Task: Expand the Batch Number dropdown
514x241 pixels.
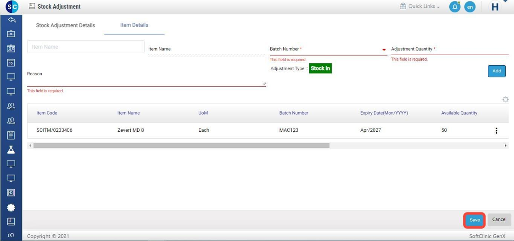Action: point(384,50)
